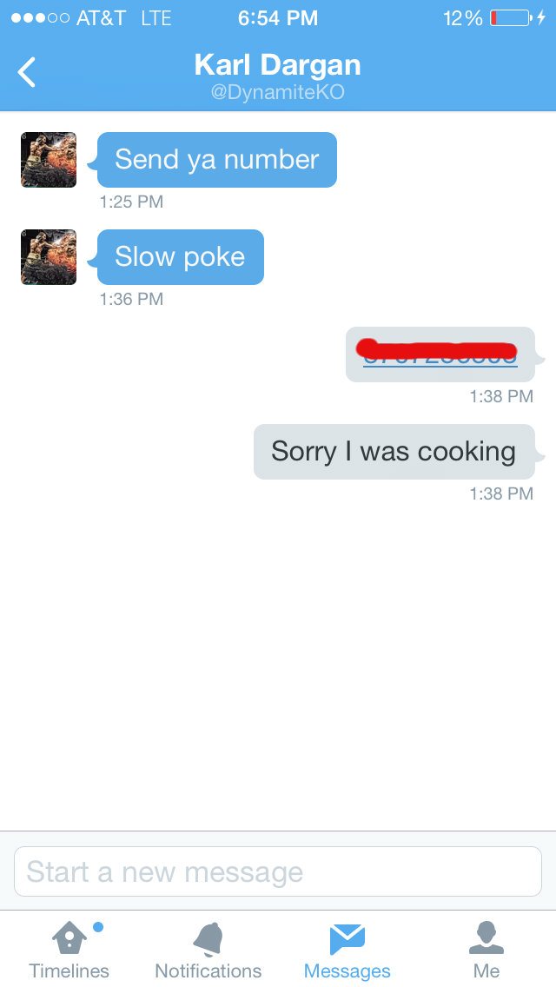Viewport: 556px width, 987px height.
Task: Tap the back arrow in the header
Action: [26, 71]
